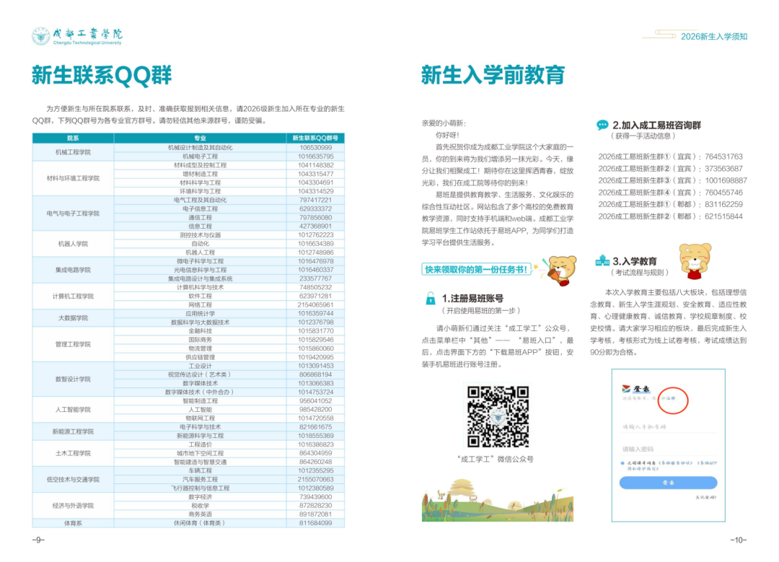The height and width of the screenshot is (562, 779).
Task: Click the 视觉传达设计（艺术类） major cell
Action: point(201,374)
